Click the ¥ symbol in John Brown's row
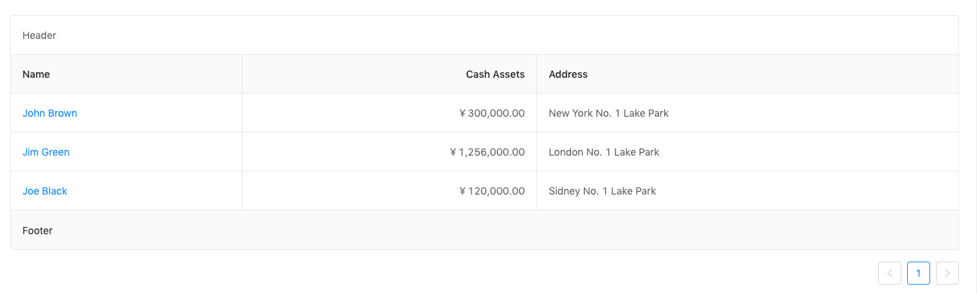Screen dimensions: 977x294 pos(463,113)
